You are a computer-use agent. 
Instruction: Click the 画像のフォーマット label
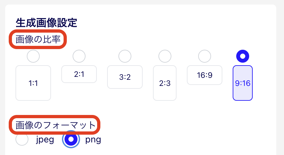[x=56, y=125]
